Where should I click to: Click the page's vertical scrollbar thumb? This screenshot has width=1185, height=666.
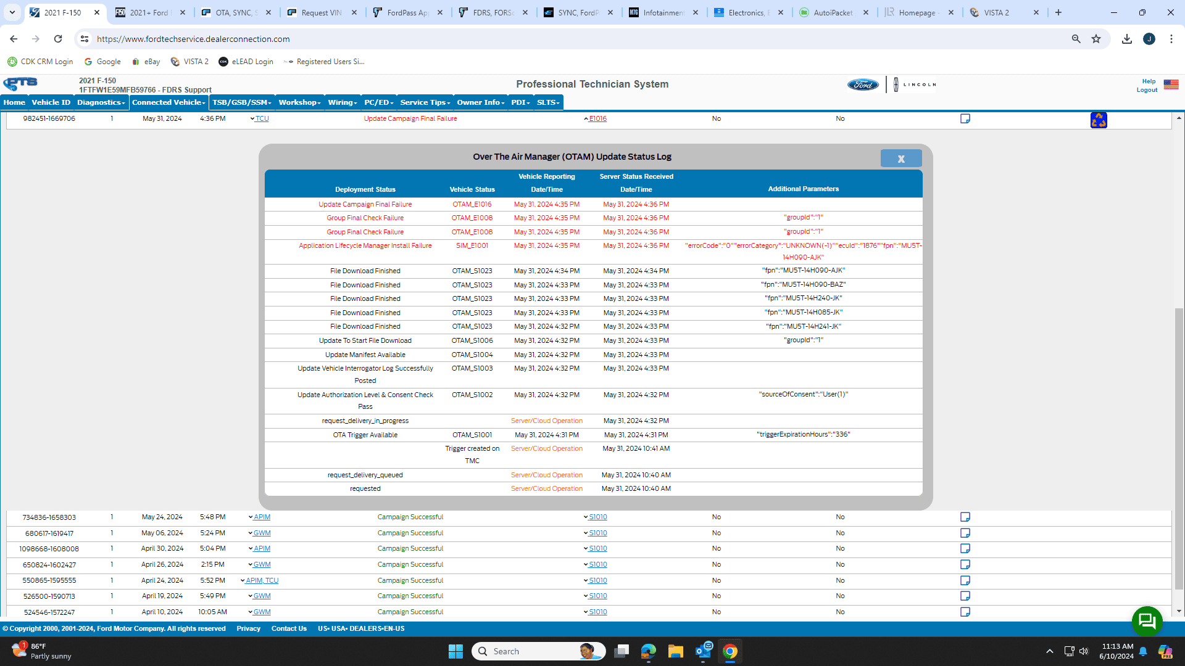pos(1179,447)
